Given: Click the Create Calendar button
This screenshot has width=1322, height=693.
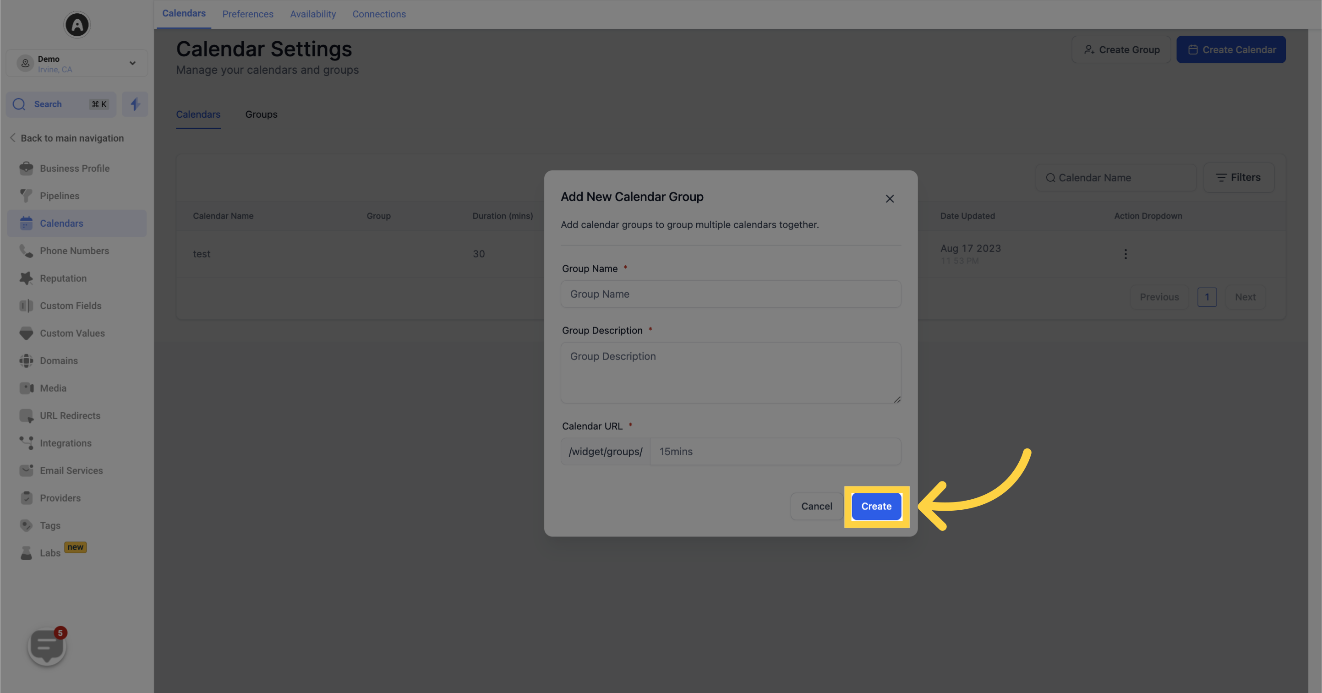Looking at the screenshot, I should click(1231, 49).
